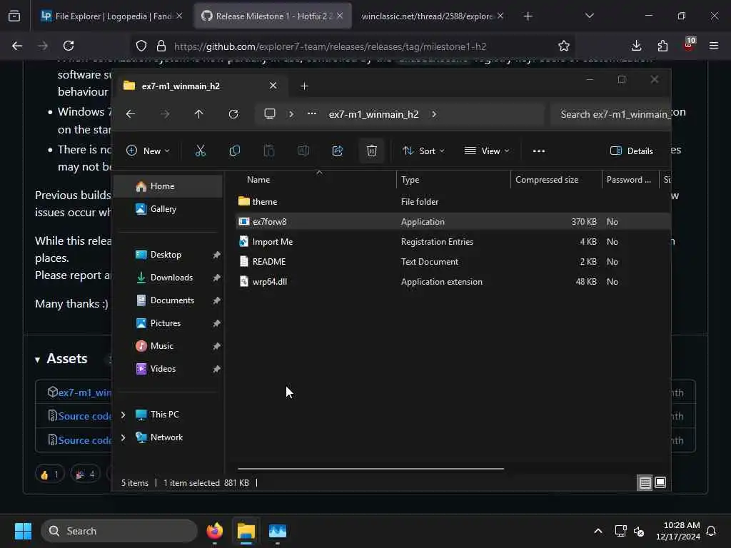This screenshot has height=548, width=731.
Task: Go up one folder level in File Explorer
Action: click(x=198, y=114)
